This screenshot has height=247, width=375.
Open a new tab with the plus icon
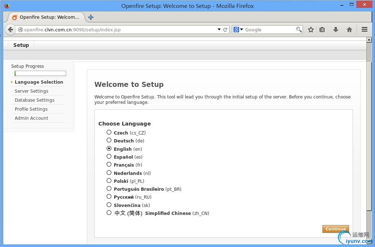tap(91, 17)
